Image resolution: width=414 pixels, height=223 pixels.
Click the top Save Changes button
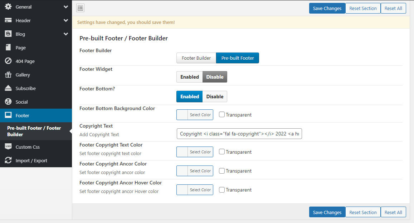pyautogui.click(x=327, y=8)
